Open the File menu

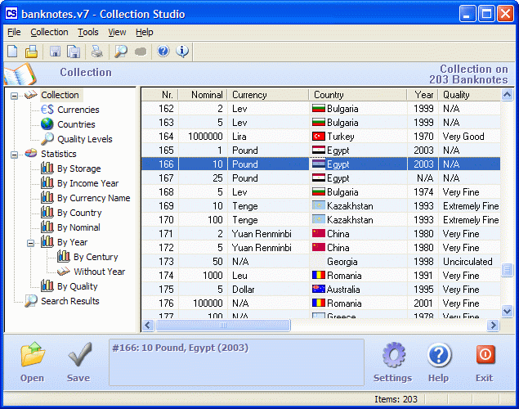(x=14, y=32)
